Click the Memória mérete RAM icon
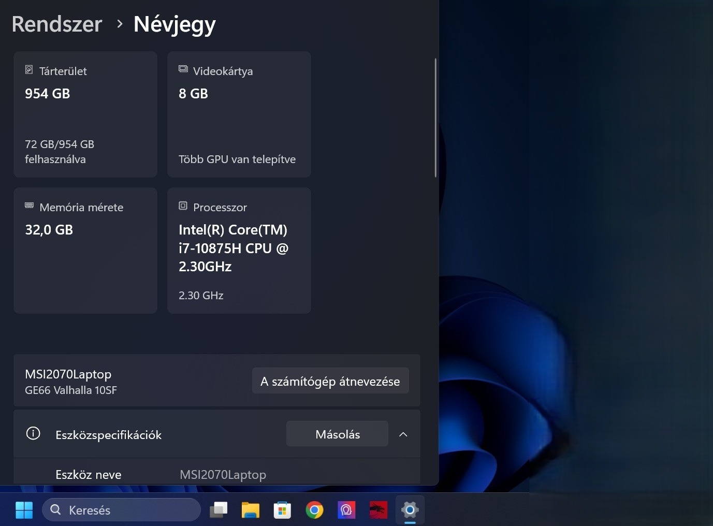The image size is (713, 526). pos(29,206)
